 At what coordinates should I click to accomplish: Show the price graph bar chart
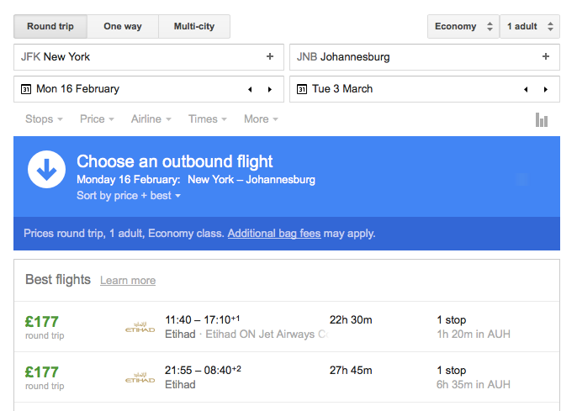[542, 120]
